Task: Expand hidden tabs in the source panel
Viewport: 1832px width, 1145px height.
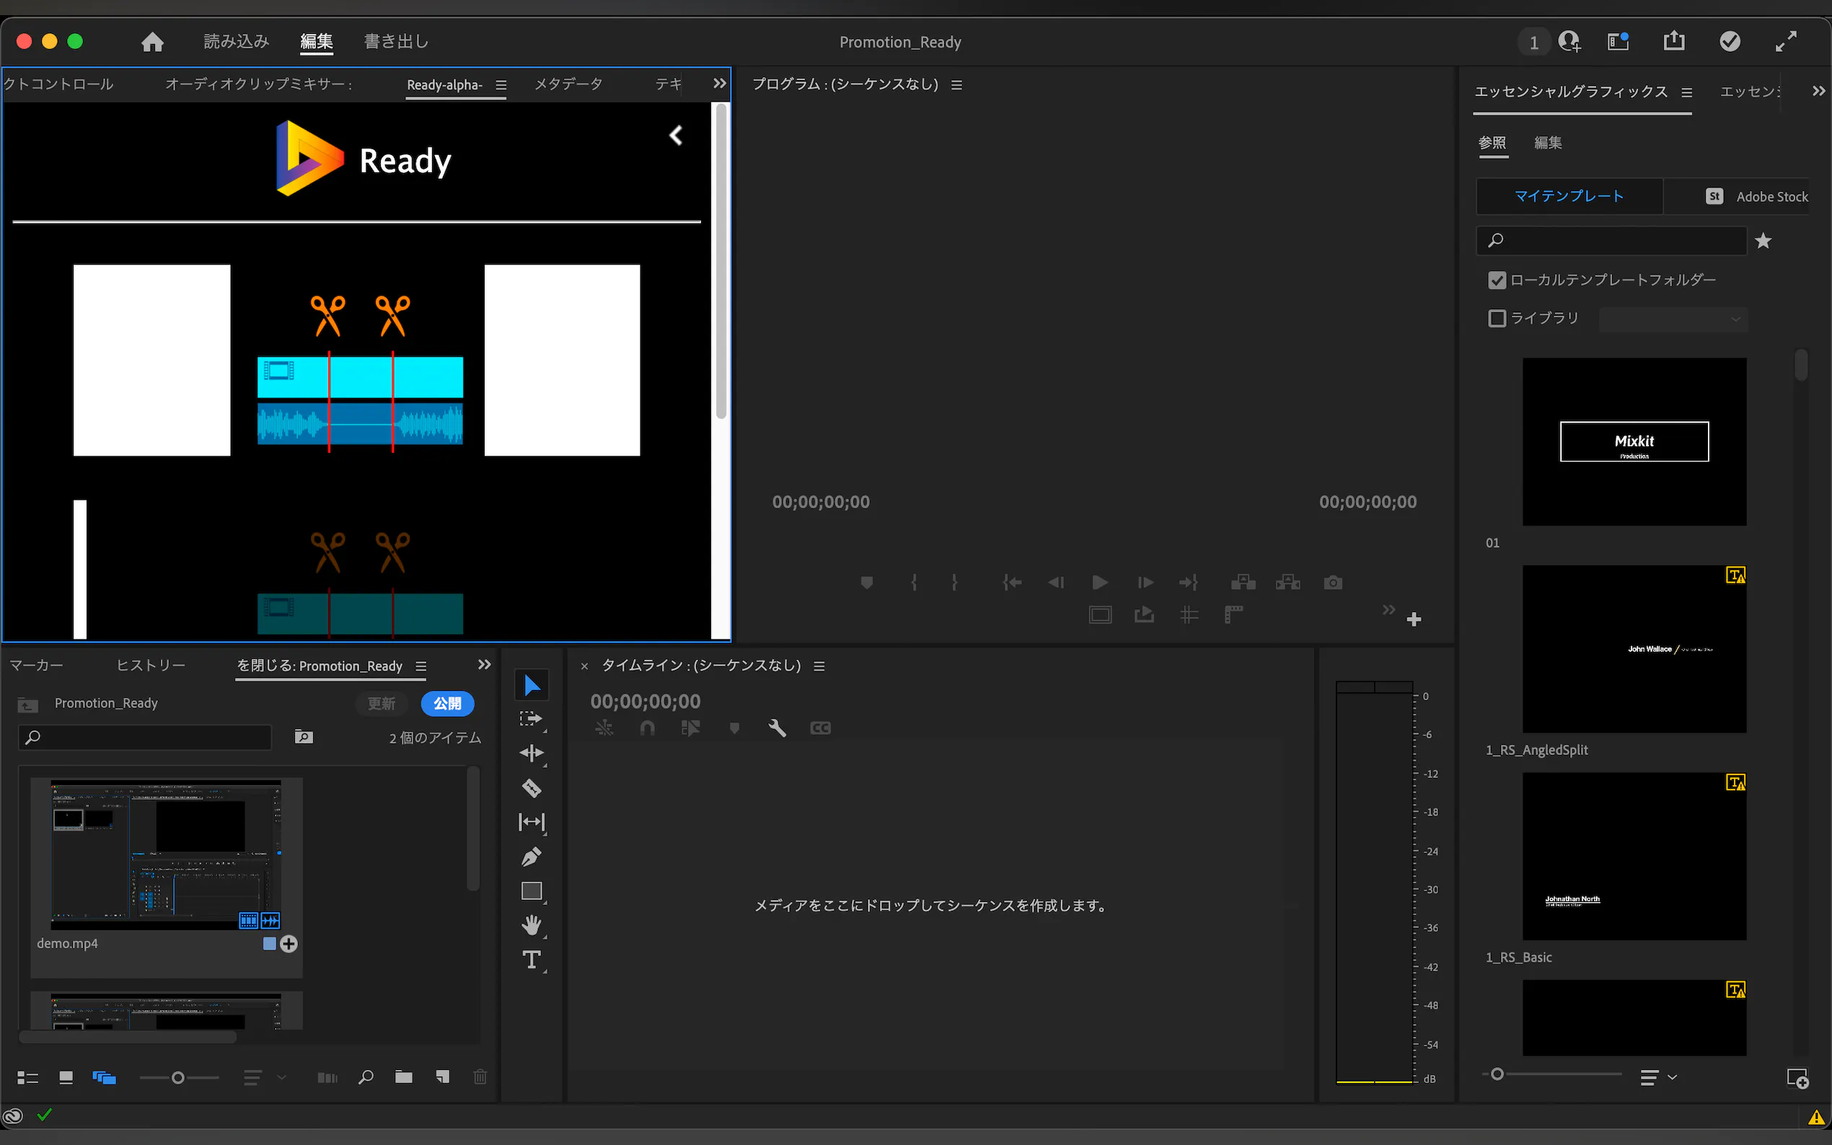Action: coord(720,84)
